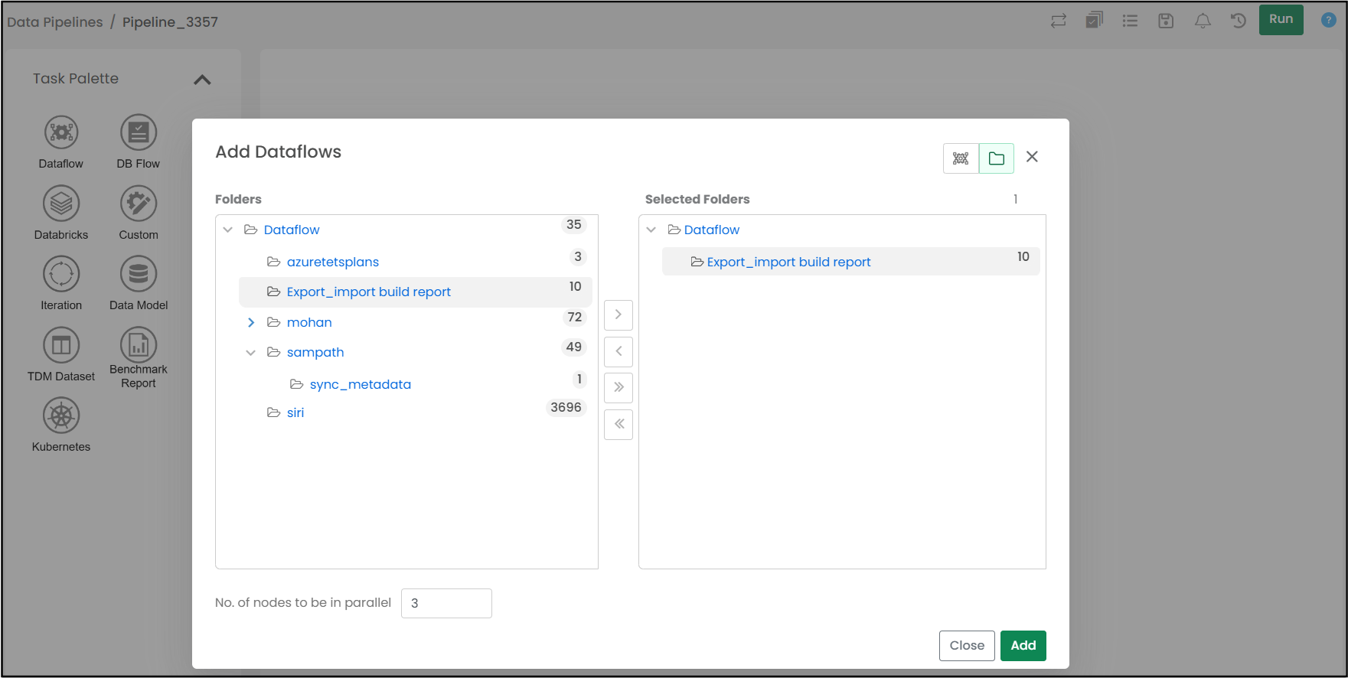Focus the parallel nodes number field
Viewport: 1348px width, 678px height.
pos(446,603)
